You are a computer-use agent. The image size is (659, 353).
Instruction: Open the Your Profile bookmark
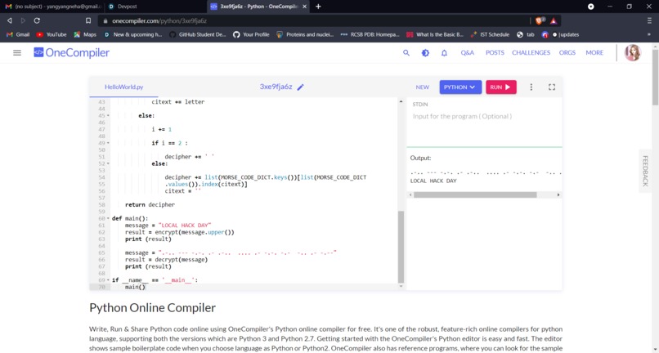pyautogui.click(x=251, y=34)
